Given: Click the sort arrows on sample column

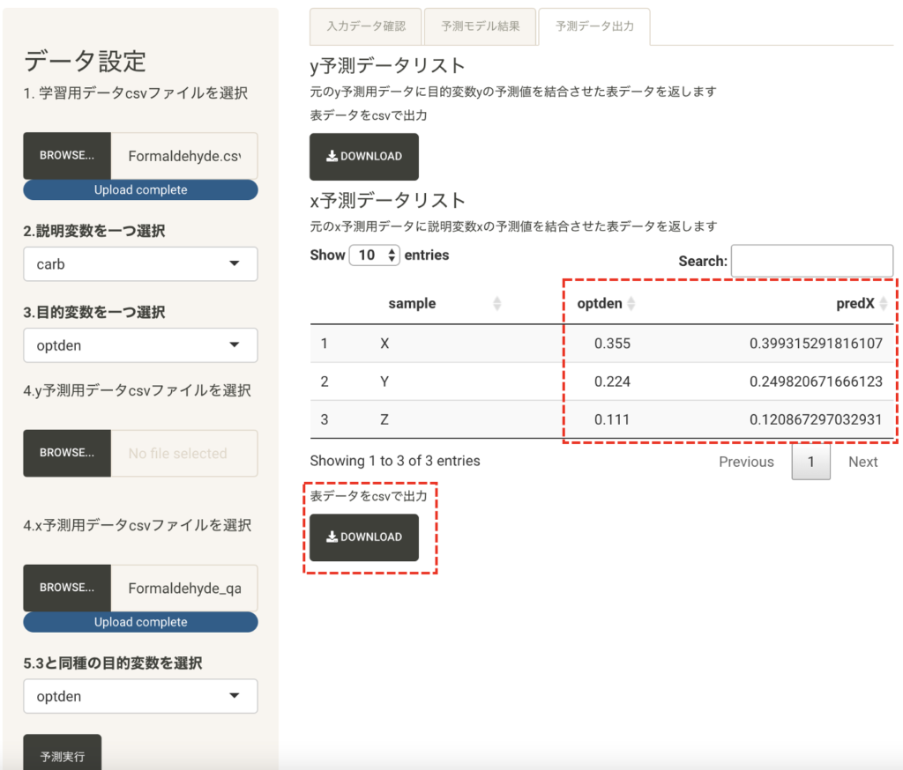Looking at the screenshot, I should [x=496, y=304].
